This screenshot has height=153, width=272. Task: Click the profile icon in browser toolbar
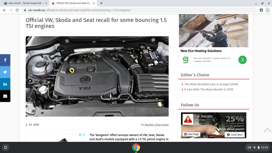(x=261, y=10)
